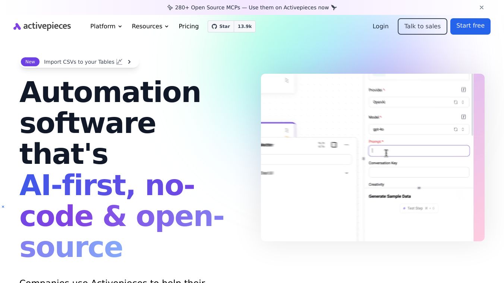The width and height of the screenshot is (504, 283).
Task: Click the "AI-first, no-" gradient headline text
Action: (107, 185)
